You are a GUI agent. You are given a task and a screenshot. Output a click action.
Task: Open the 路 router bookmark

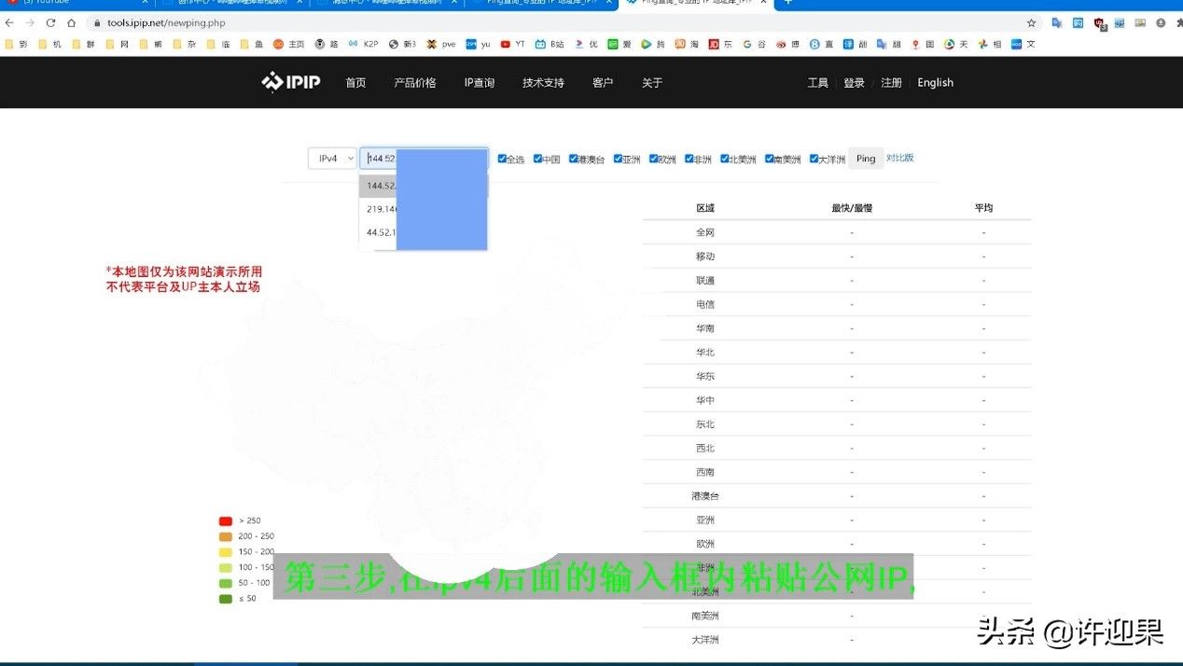[x=327, y=44]
